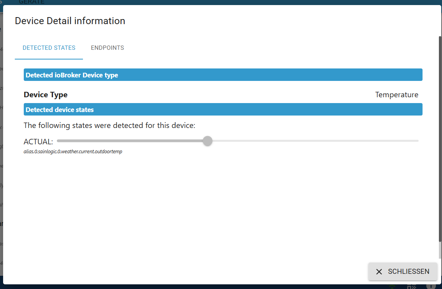Image resolution: width=442 pixels, height=289 pixels.
Task: Select the DETECTED STATES tab
Action: point(49,47)
